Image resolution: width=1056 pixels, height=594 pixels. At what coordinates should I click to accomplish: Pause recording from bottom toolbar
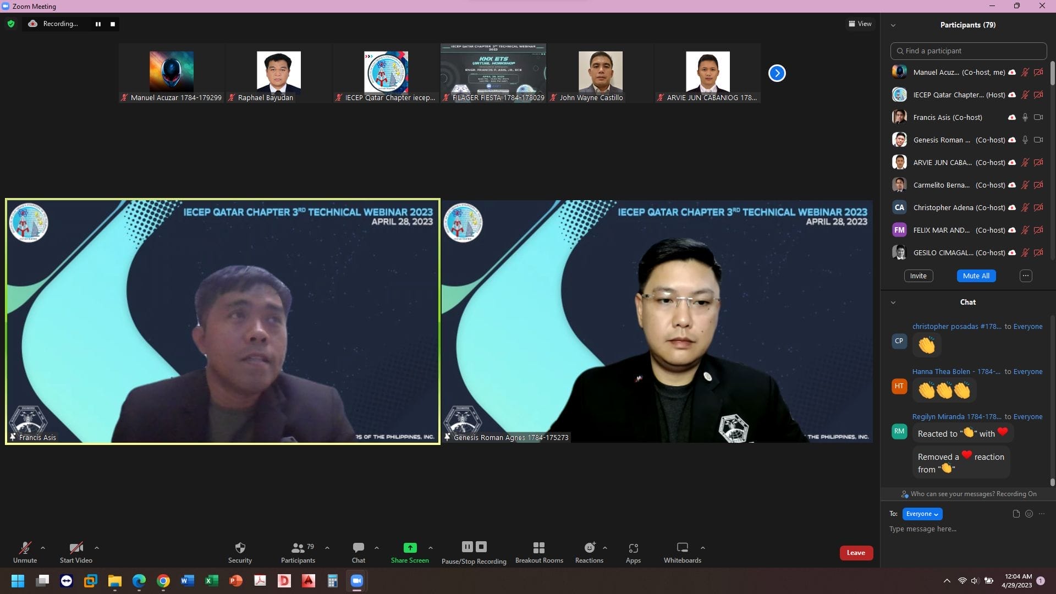point(467,547)
